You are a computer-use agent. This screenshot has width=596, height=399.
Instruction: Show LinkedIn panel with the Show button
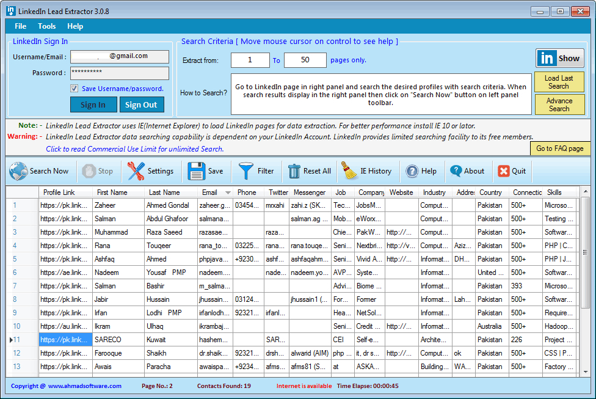560,59
